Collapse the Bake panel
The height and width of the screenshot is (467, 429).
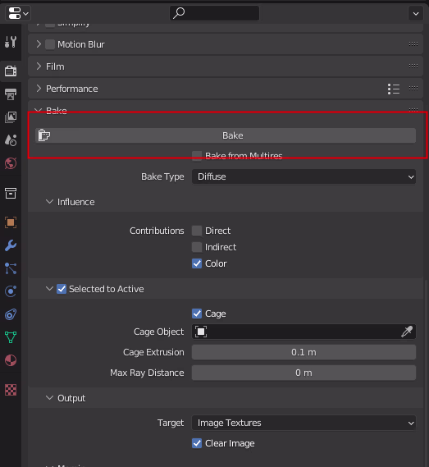pos(38,111)
